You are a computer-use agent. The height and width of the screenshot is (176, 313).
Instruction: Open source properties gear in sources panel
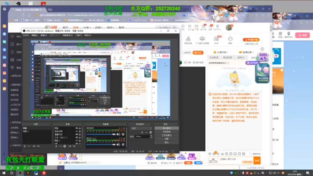click(x=65, y=146)
